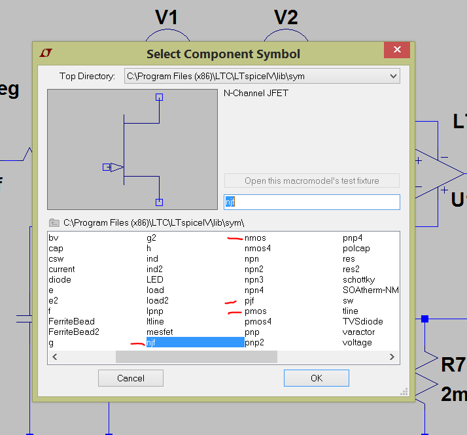Image resolution: width=467 pixels, height=435 pixels.
Task: Select the pjf component
Action: pyautogui.click(x=249, y=300)
